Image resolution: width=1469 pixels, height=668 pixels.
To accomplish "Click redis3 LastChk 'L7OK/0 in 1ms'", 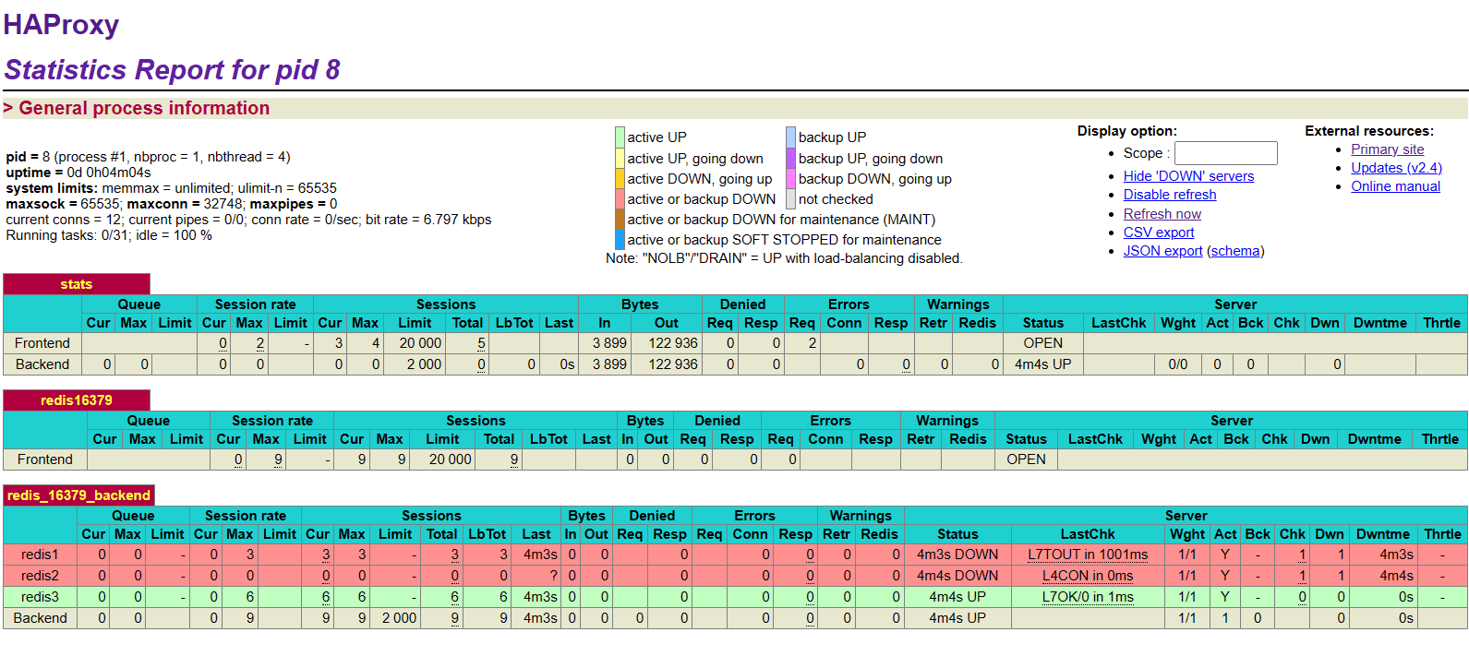I will pyautogui.click(x=1088, y=597).
